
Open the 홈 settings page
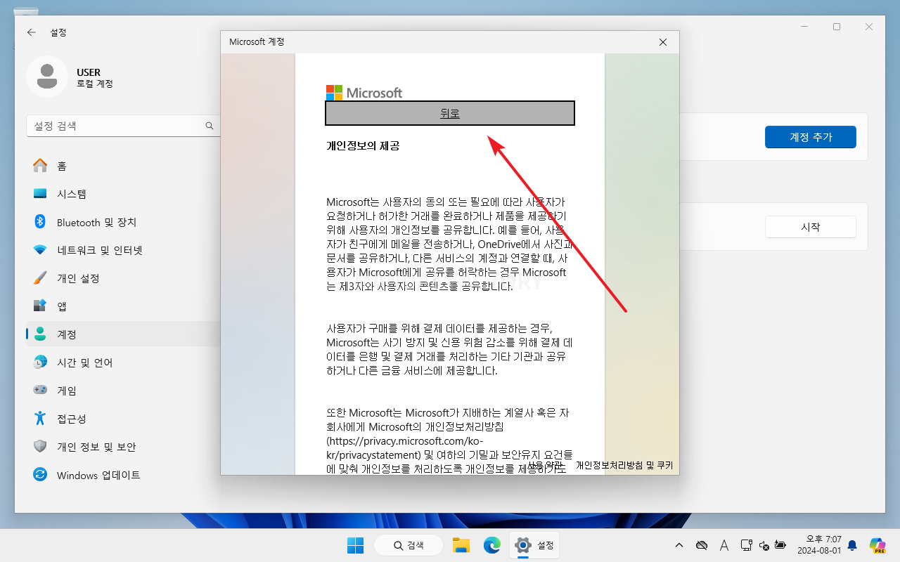point(124,166)
